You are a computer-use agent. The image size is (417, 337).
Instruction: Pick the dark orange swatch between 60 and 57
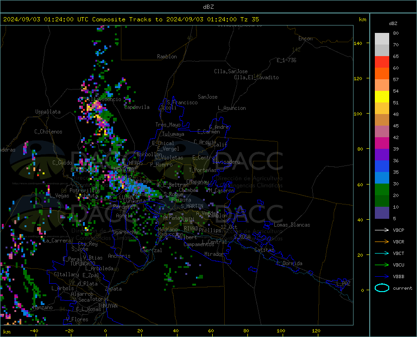click(382, 74)
